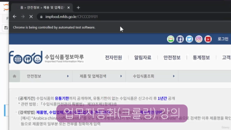Open a new browser tab
The image size is (231, 130).
point(78,8)
